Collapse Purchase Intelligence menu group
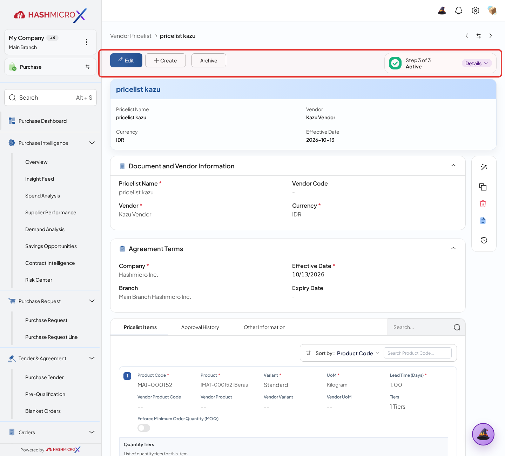This screenshot has width=505, height=456. click(x=92, y=143)
